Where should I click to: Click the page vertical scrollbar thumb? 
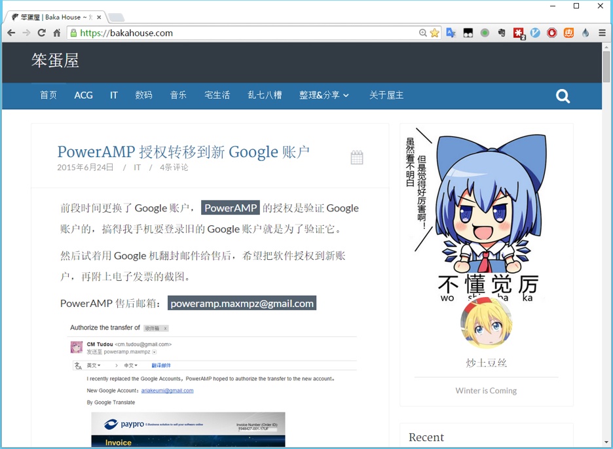(x=606, y=65)
